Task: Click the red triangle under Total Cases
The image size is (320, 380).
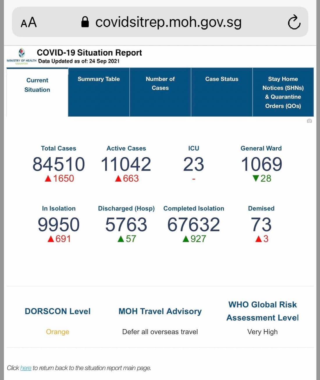Action: click(x=48, y=179)
